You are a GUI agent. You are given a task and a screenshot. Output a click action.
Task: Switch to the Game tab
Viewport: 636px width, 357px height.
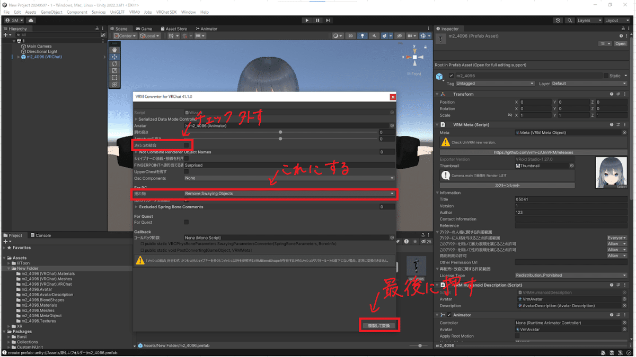pos(144,29)
